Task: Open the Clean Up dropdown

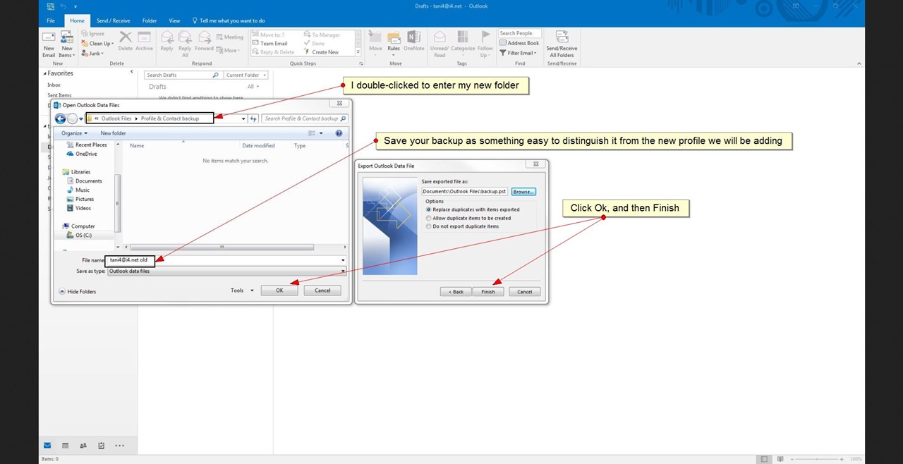Action: (x=97, y=44)
